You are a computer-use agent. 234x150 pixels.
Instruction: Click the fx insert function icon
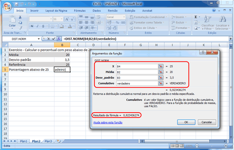pyautogui.click(x=59, y=39)
